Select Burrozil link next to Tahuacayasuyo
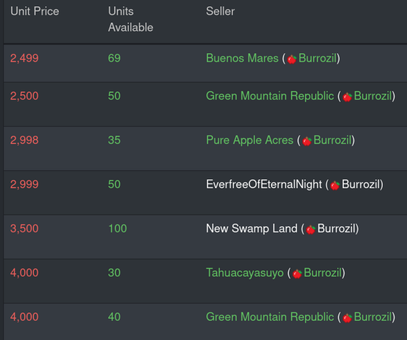Image resolution: width=407 pixels, height=340 pixels. coord(323,273)
